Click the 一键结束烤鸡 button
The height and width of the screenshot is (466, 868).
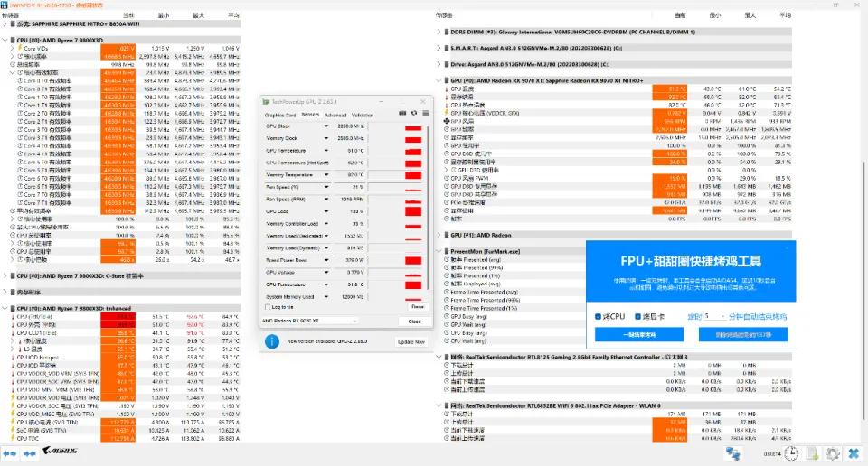639,335
